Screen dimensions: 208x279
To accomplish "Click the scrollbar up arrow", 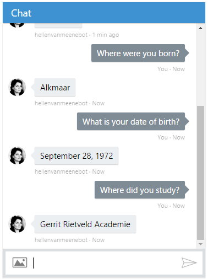I will 200,28.
